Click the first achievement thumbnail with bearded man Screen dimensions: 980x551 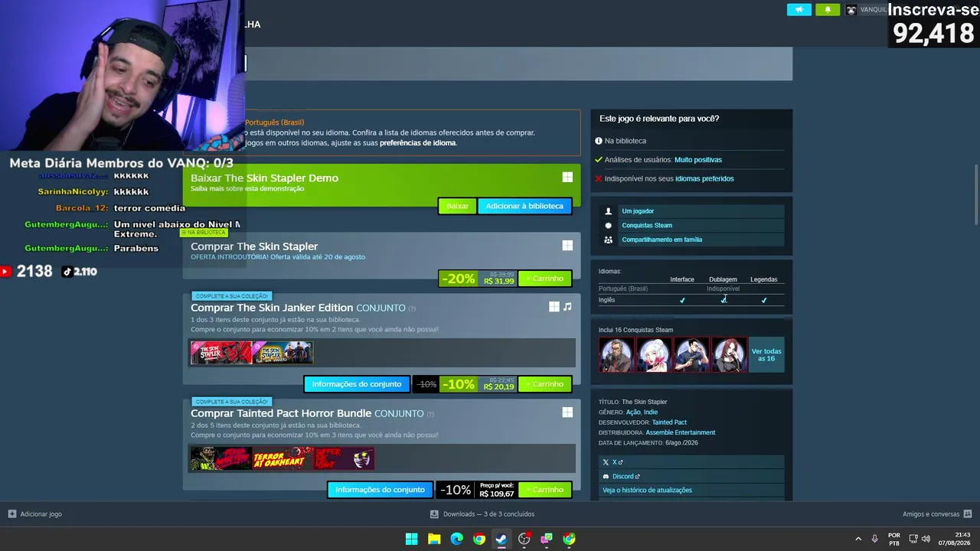pos(616,355)
